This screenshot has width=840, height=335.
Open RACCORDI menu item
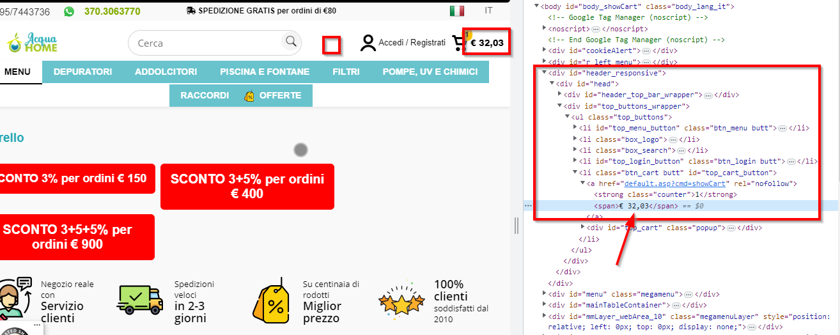pyautogui.click(x=205, y=95)
